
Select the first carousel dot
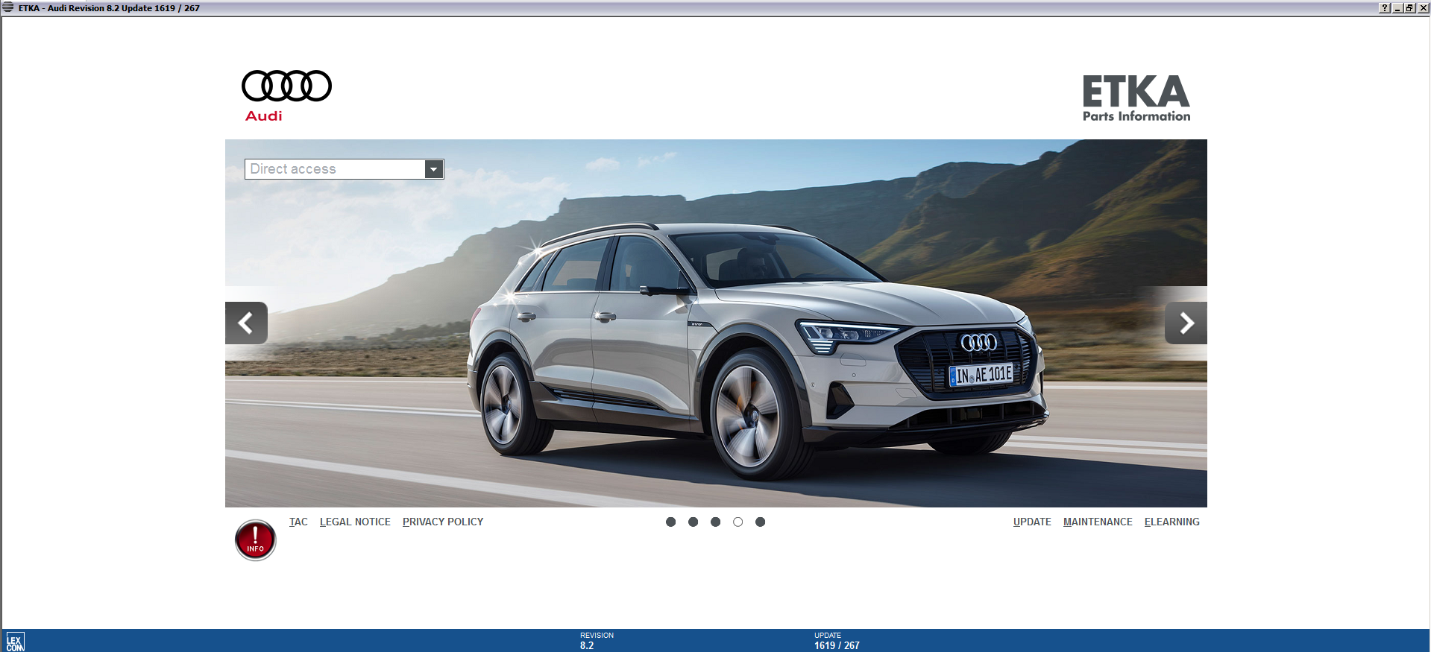(670, 522)
